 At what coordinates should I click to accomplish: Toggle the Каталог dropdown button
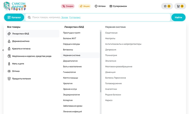pos(14,17)
